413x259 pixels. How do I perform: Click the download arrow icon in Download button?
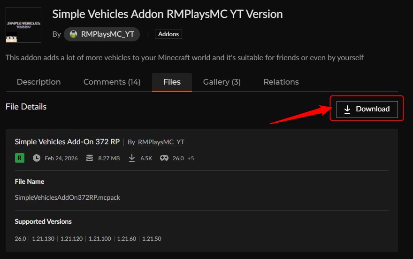pos(347,110)
